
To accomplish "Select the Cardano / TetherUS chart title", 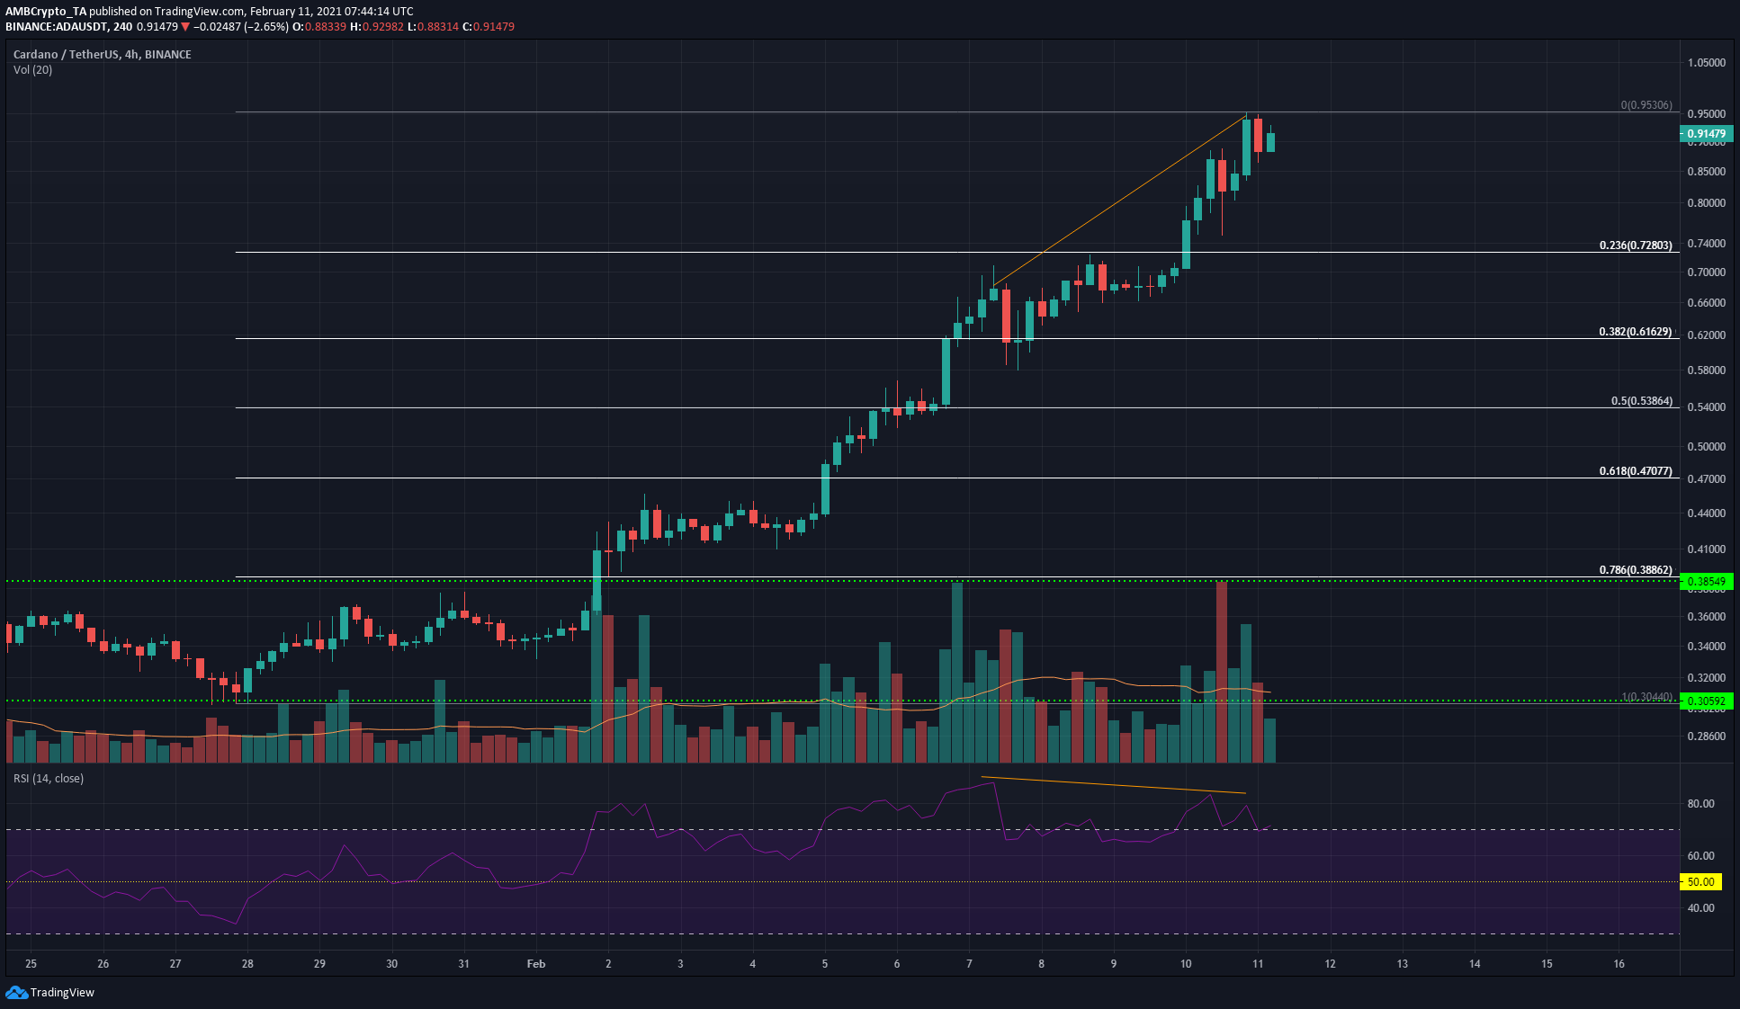I will [102, 54].
